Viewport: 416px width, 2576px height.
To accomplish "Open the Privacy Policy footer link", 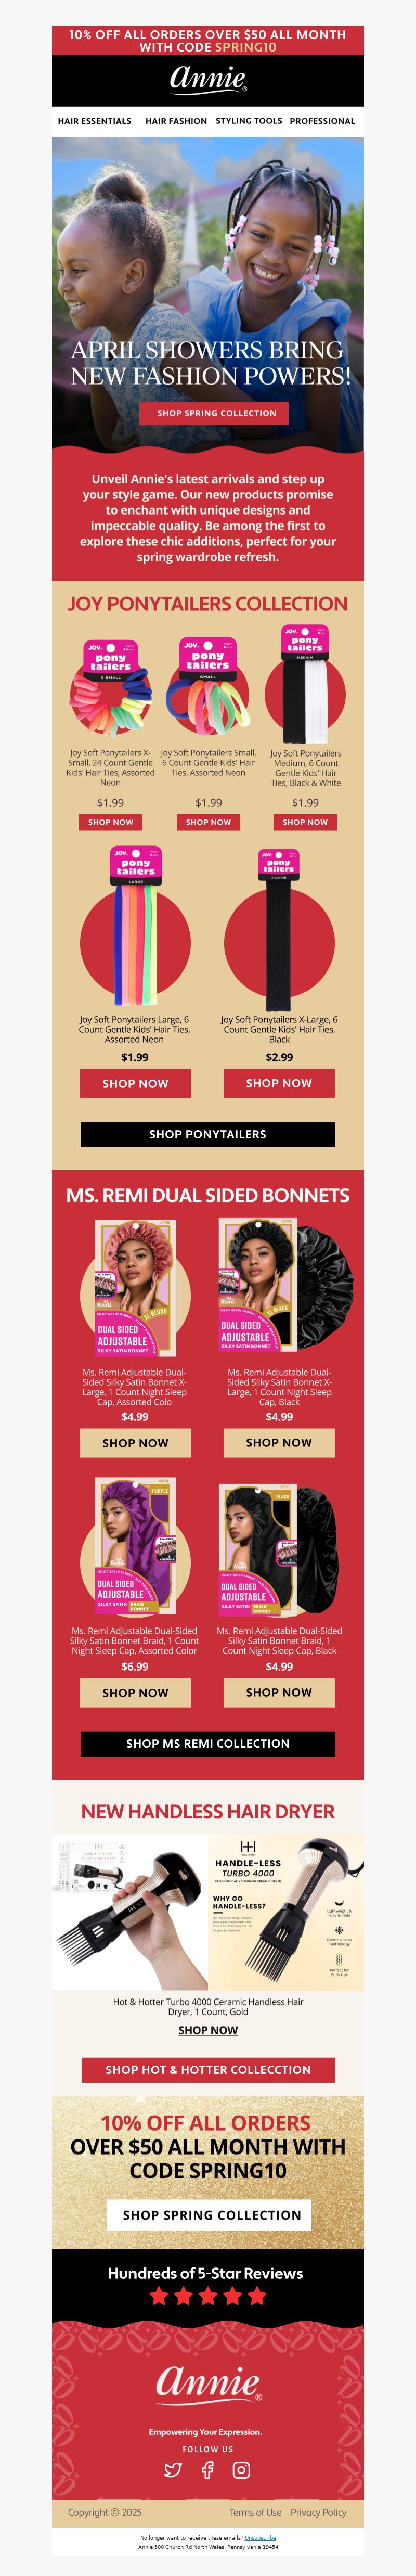I will point(318,2512).
